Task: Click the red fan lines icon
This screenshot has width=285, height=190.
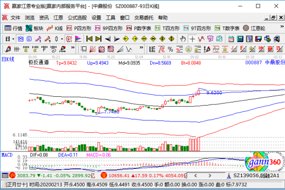Action: click(93, 49)
